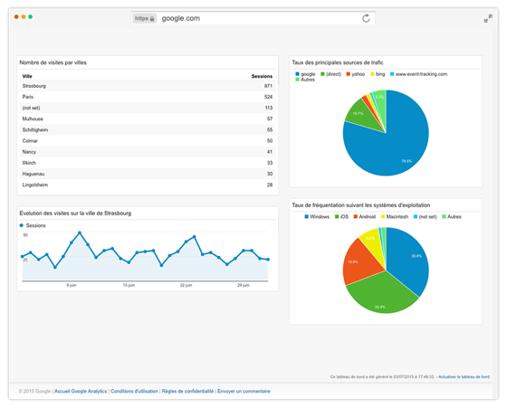Open Conditions d'utilisation link
This screenshot has height=408, width=507.
pyautogui.click(x=134, y=391)
